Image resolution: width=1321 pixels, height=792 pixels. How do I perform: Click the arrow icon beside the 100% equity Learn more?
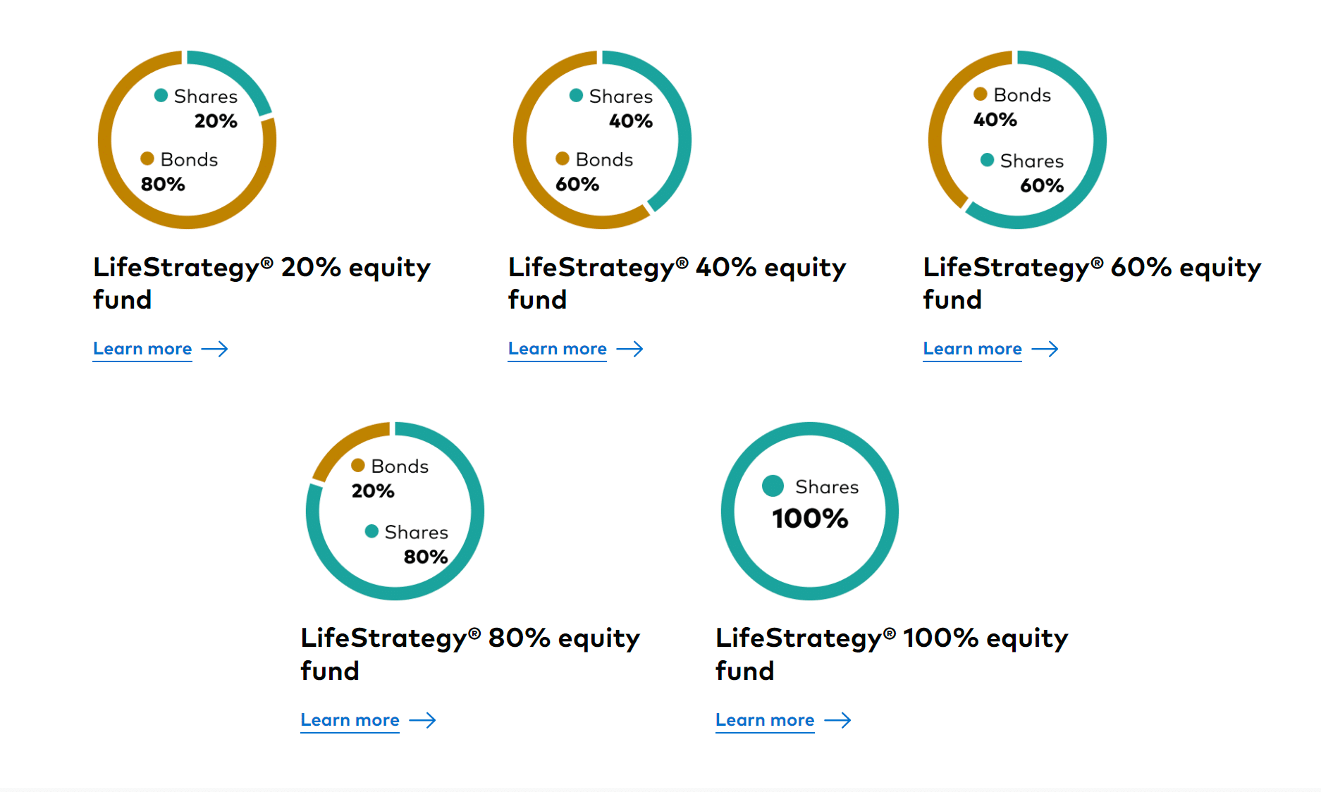837,720
